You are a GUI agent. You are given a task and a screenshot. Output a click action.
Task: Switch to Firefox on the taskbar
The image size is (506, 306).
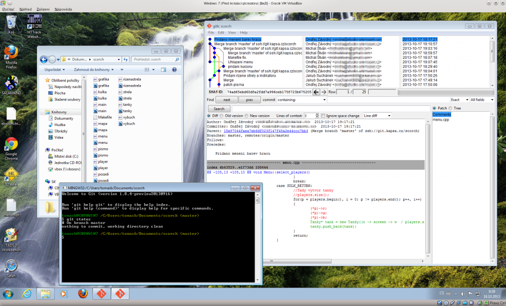coord(83,294)
